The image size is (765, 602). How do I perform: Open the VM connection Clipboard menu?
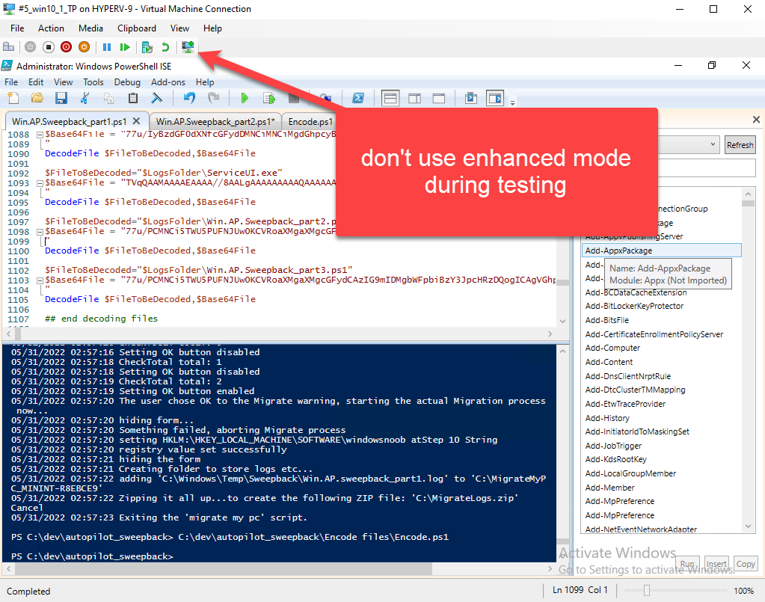coord(137,28)
